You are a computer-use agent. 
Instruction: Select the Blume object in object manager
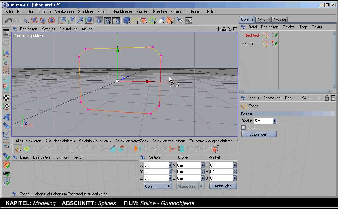pos(249,44)
